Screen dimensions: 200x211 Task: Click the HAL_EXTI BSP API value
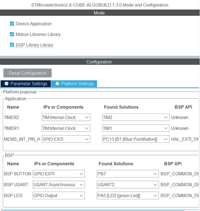click(x=185, y=139)
